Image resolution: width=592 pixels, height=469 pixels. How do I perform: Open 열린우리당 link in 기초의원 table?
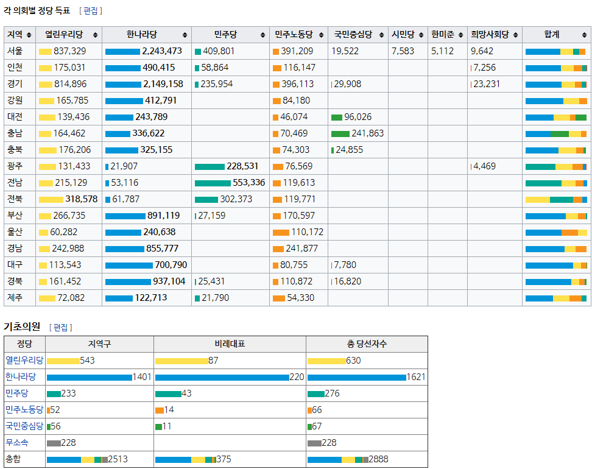[x=24, y=361]
